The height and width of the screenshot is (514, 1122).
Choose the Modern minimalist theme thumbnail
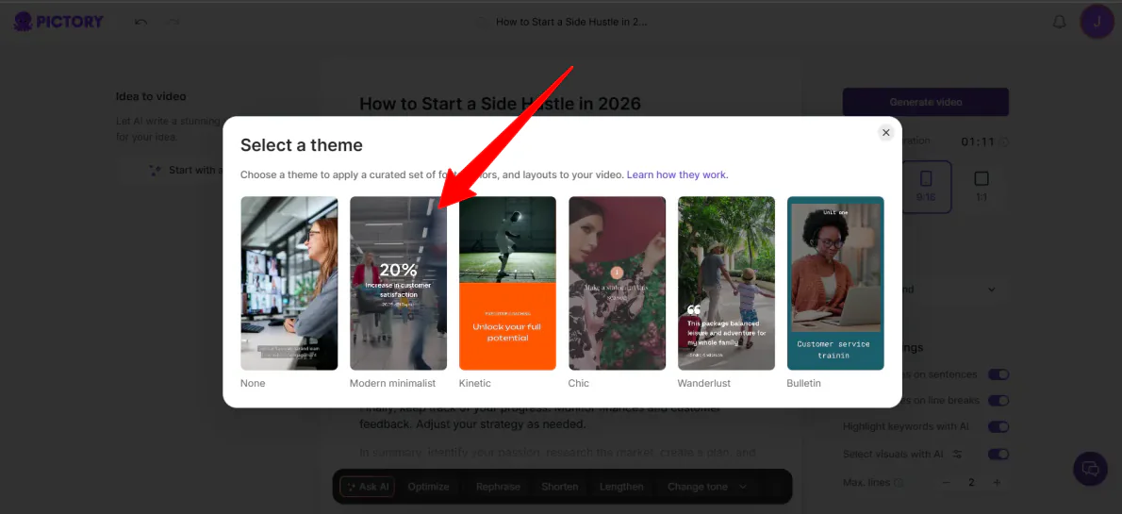pyautogui.click(x=398, y=283)
